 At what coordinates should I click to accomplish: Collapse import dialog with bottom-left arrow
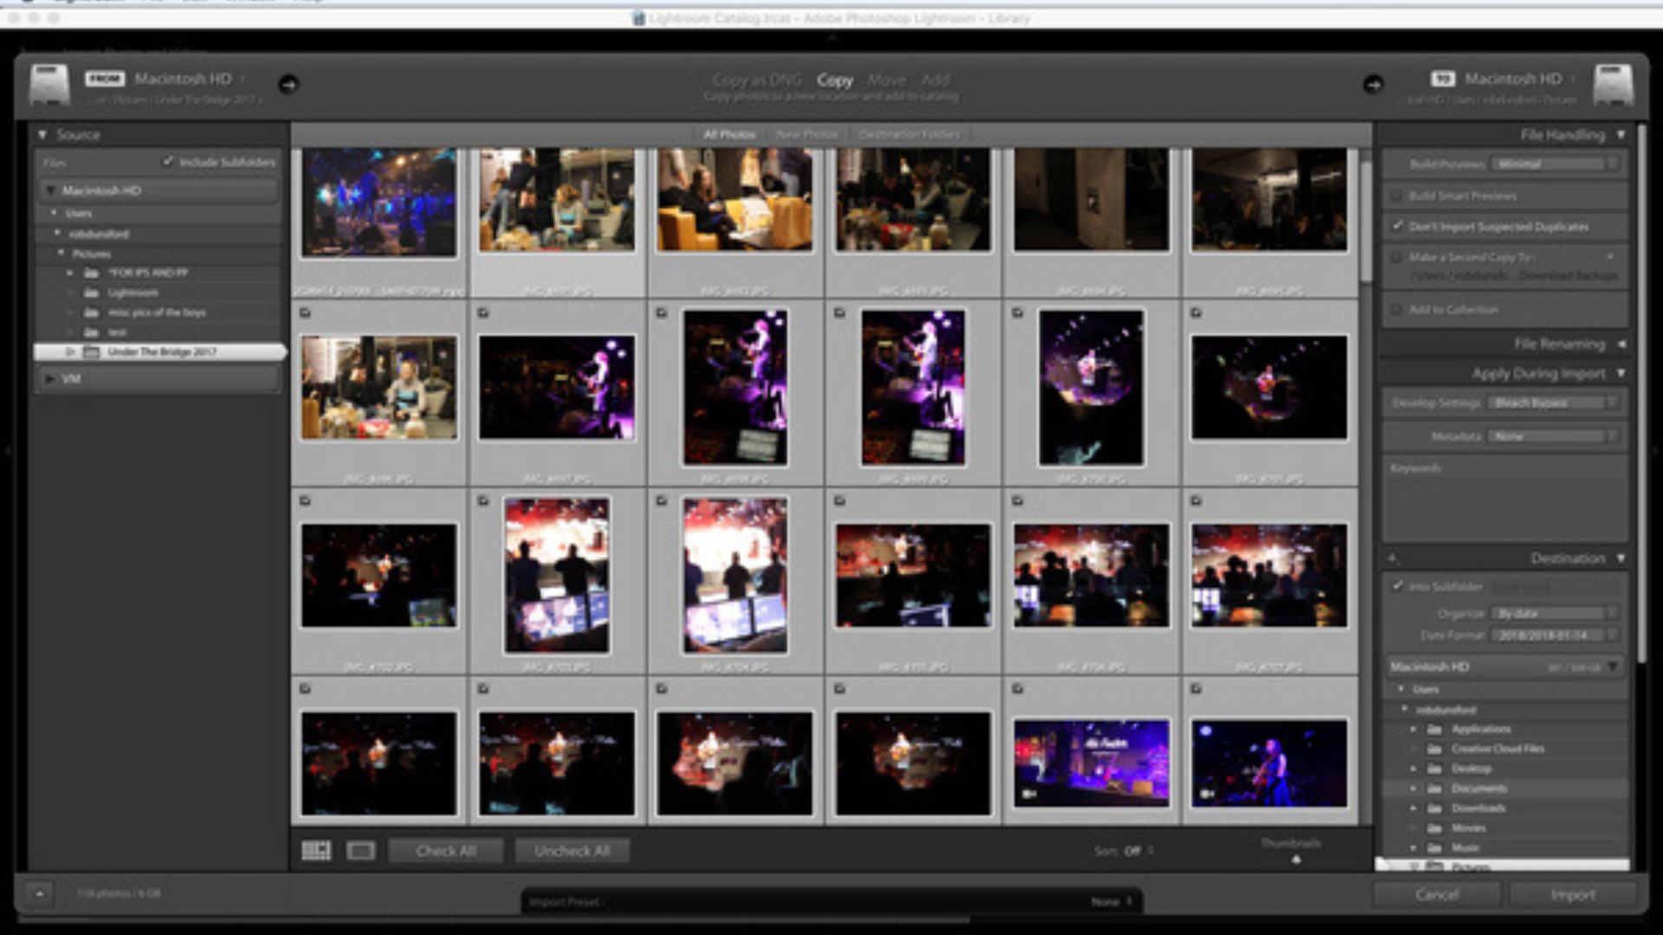(39, 893)
